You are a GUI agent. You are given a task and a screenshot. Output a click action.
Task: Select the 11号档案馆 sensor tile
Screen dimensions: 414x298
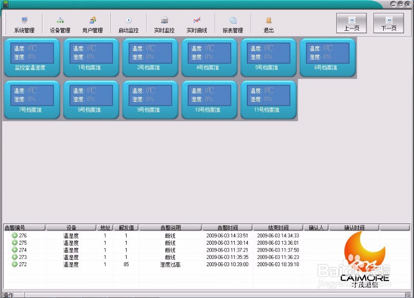[x=268, y=100]
